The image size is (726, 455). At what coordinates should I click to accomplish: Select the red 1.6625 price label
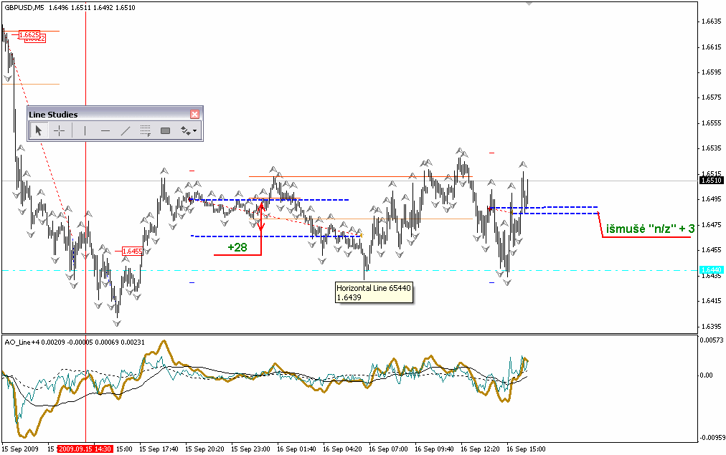tap(29, 34)
